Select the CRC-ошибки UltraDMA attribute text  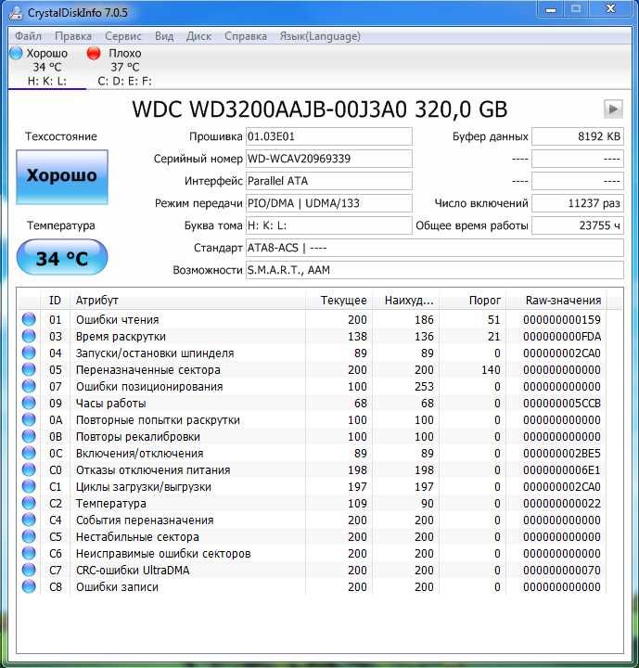click(133, 570)
